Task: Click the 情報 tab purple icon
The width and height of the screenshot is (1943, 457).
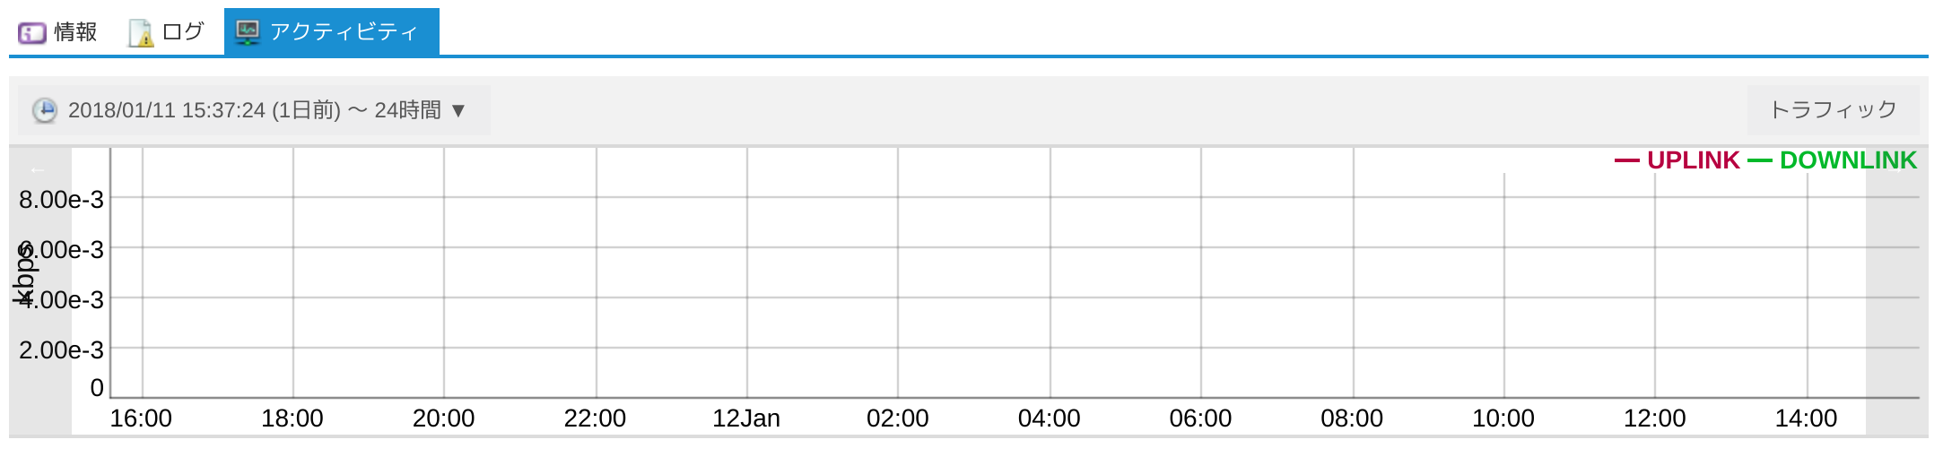Action: point(32,33)
